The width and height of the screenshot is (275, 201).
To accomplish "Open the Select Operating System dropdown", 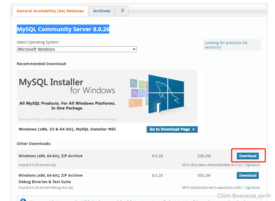I will (77, 49).
